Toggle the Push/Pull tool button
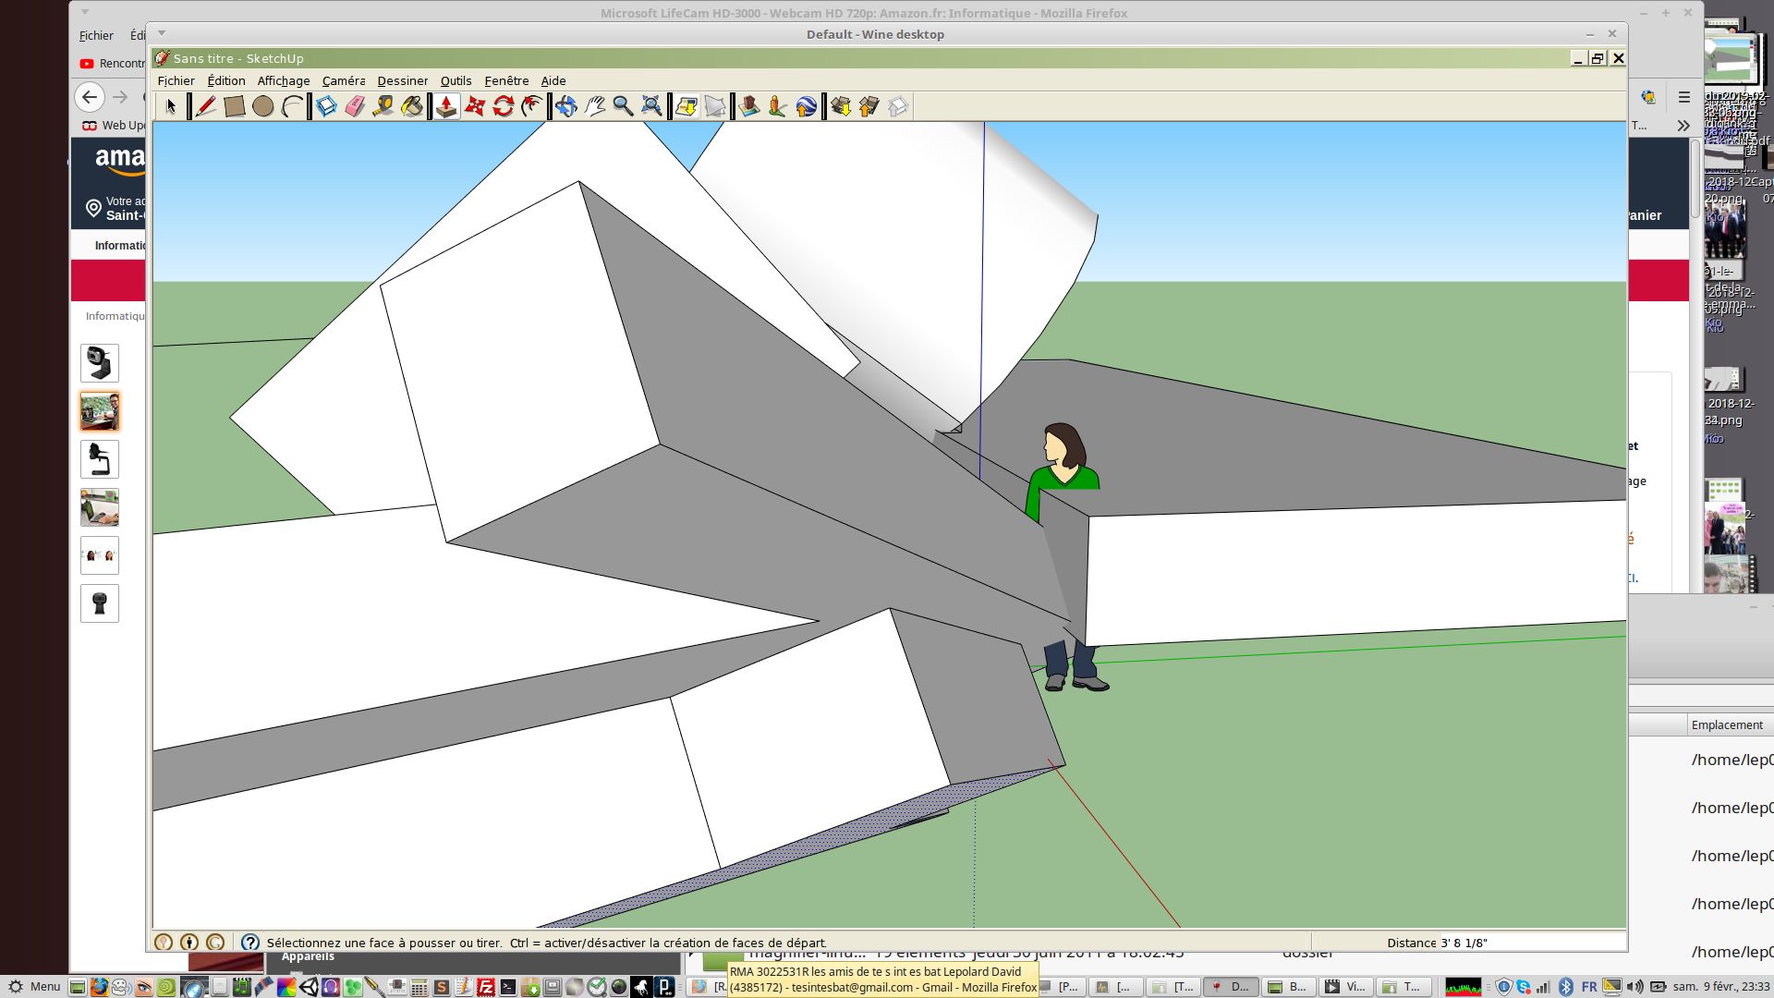The width and height of the screenshot is (1774, 998). click(446, 106)
